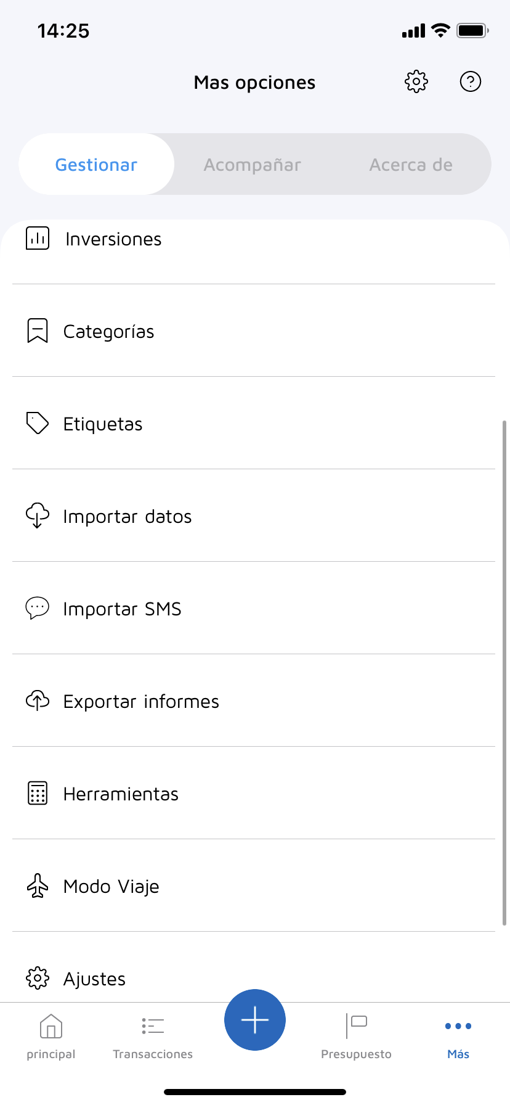Open the Ajustes list item
The height and width of the screenshot is (1105, 510).
pyautogui.click(x=94, y=979)
